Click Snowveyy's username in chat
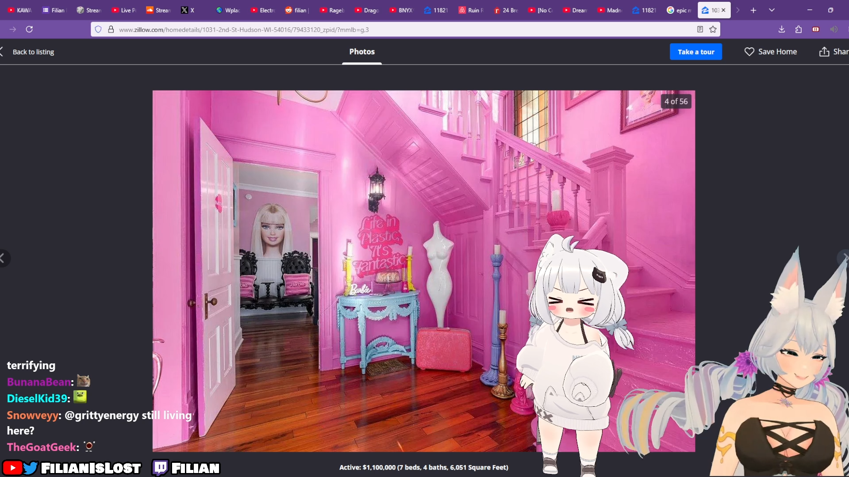This screenshot has width=849, height=477. 33,415
